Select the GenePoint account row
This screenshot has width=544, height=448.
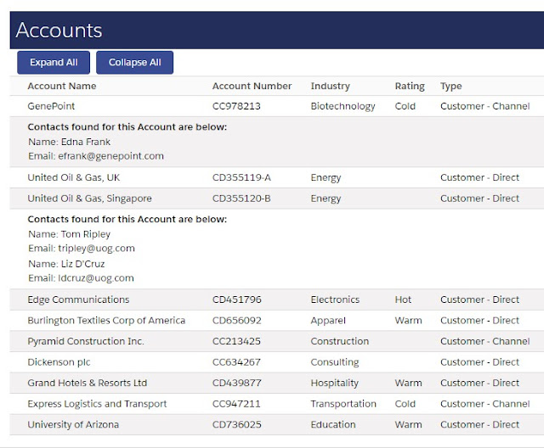(x=277, y=106)
